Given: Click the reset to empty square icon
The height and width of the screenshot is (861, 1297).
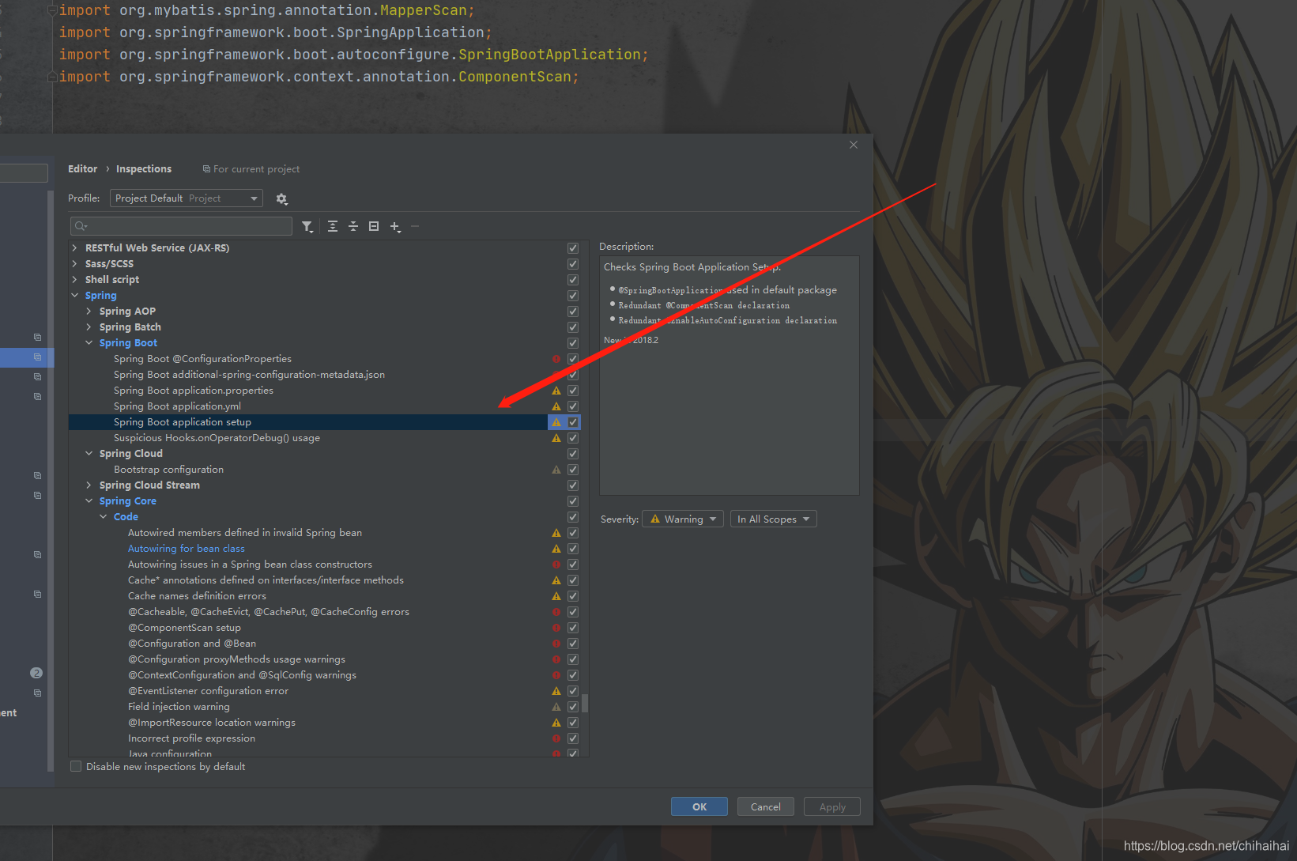Looking at the screenshot, I should click(374, 227).
